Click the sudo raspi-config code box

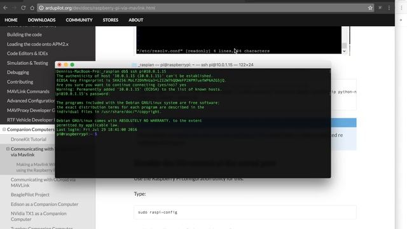click(x=245, y=212)
